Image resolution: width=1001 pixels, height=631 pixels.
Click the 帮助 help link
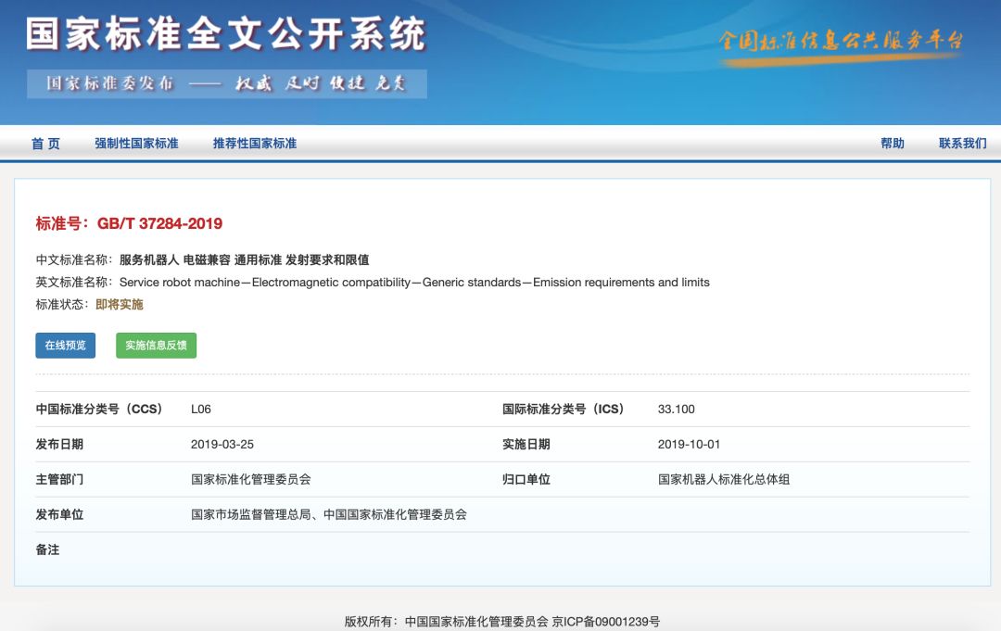pos(892,144)
